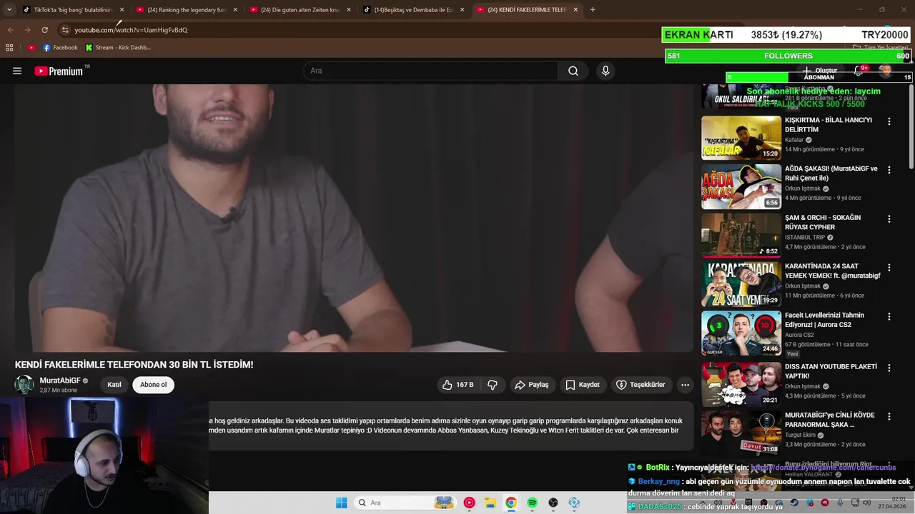Image resolution: width=915 pixels, height=514 pixels.
Task: Open DISS ATAN YOUTUBE PLAKETİ thumbnail
Action: coord(741,385)
